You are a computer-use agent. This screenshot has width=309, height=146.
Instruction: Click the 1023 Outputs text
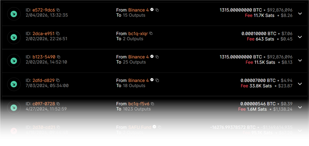(x=137, y=109)
